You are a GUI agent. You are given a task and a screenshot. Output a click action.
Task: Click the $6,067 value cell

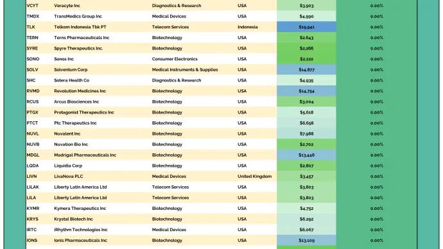click(306, 230)
